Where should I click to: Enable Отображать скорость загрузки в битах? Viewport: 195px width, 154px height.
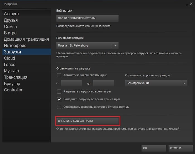(59, 107)
